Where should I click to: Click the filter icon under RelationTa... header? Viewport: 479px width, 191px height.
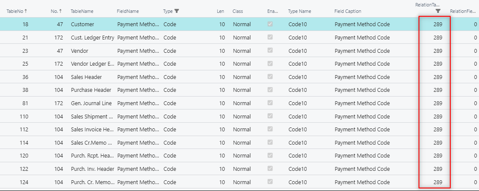click(x=437, y=11)
